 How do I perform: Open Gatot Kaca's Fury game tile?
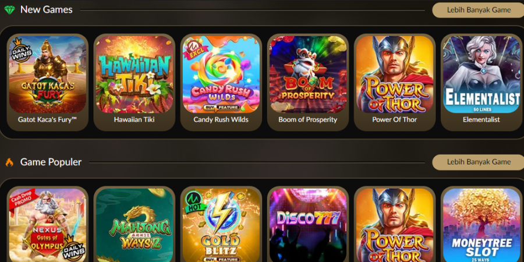[x=48, y=82]
